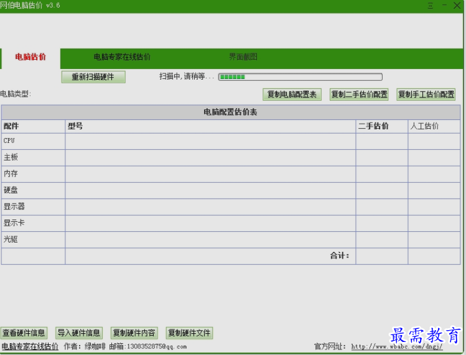This screenshot has width=466, height=355.
Task: Click 复制手工估价配置 button
Action: click(426, 95)
